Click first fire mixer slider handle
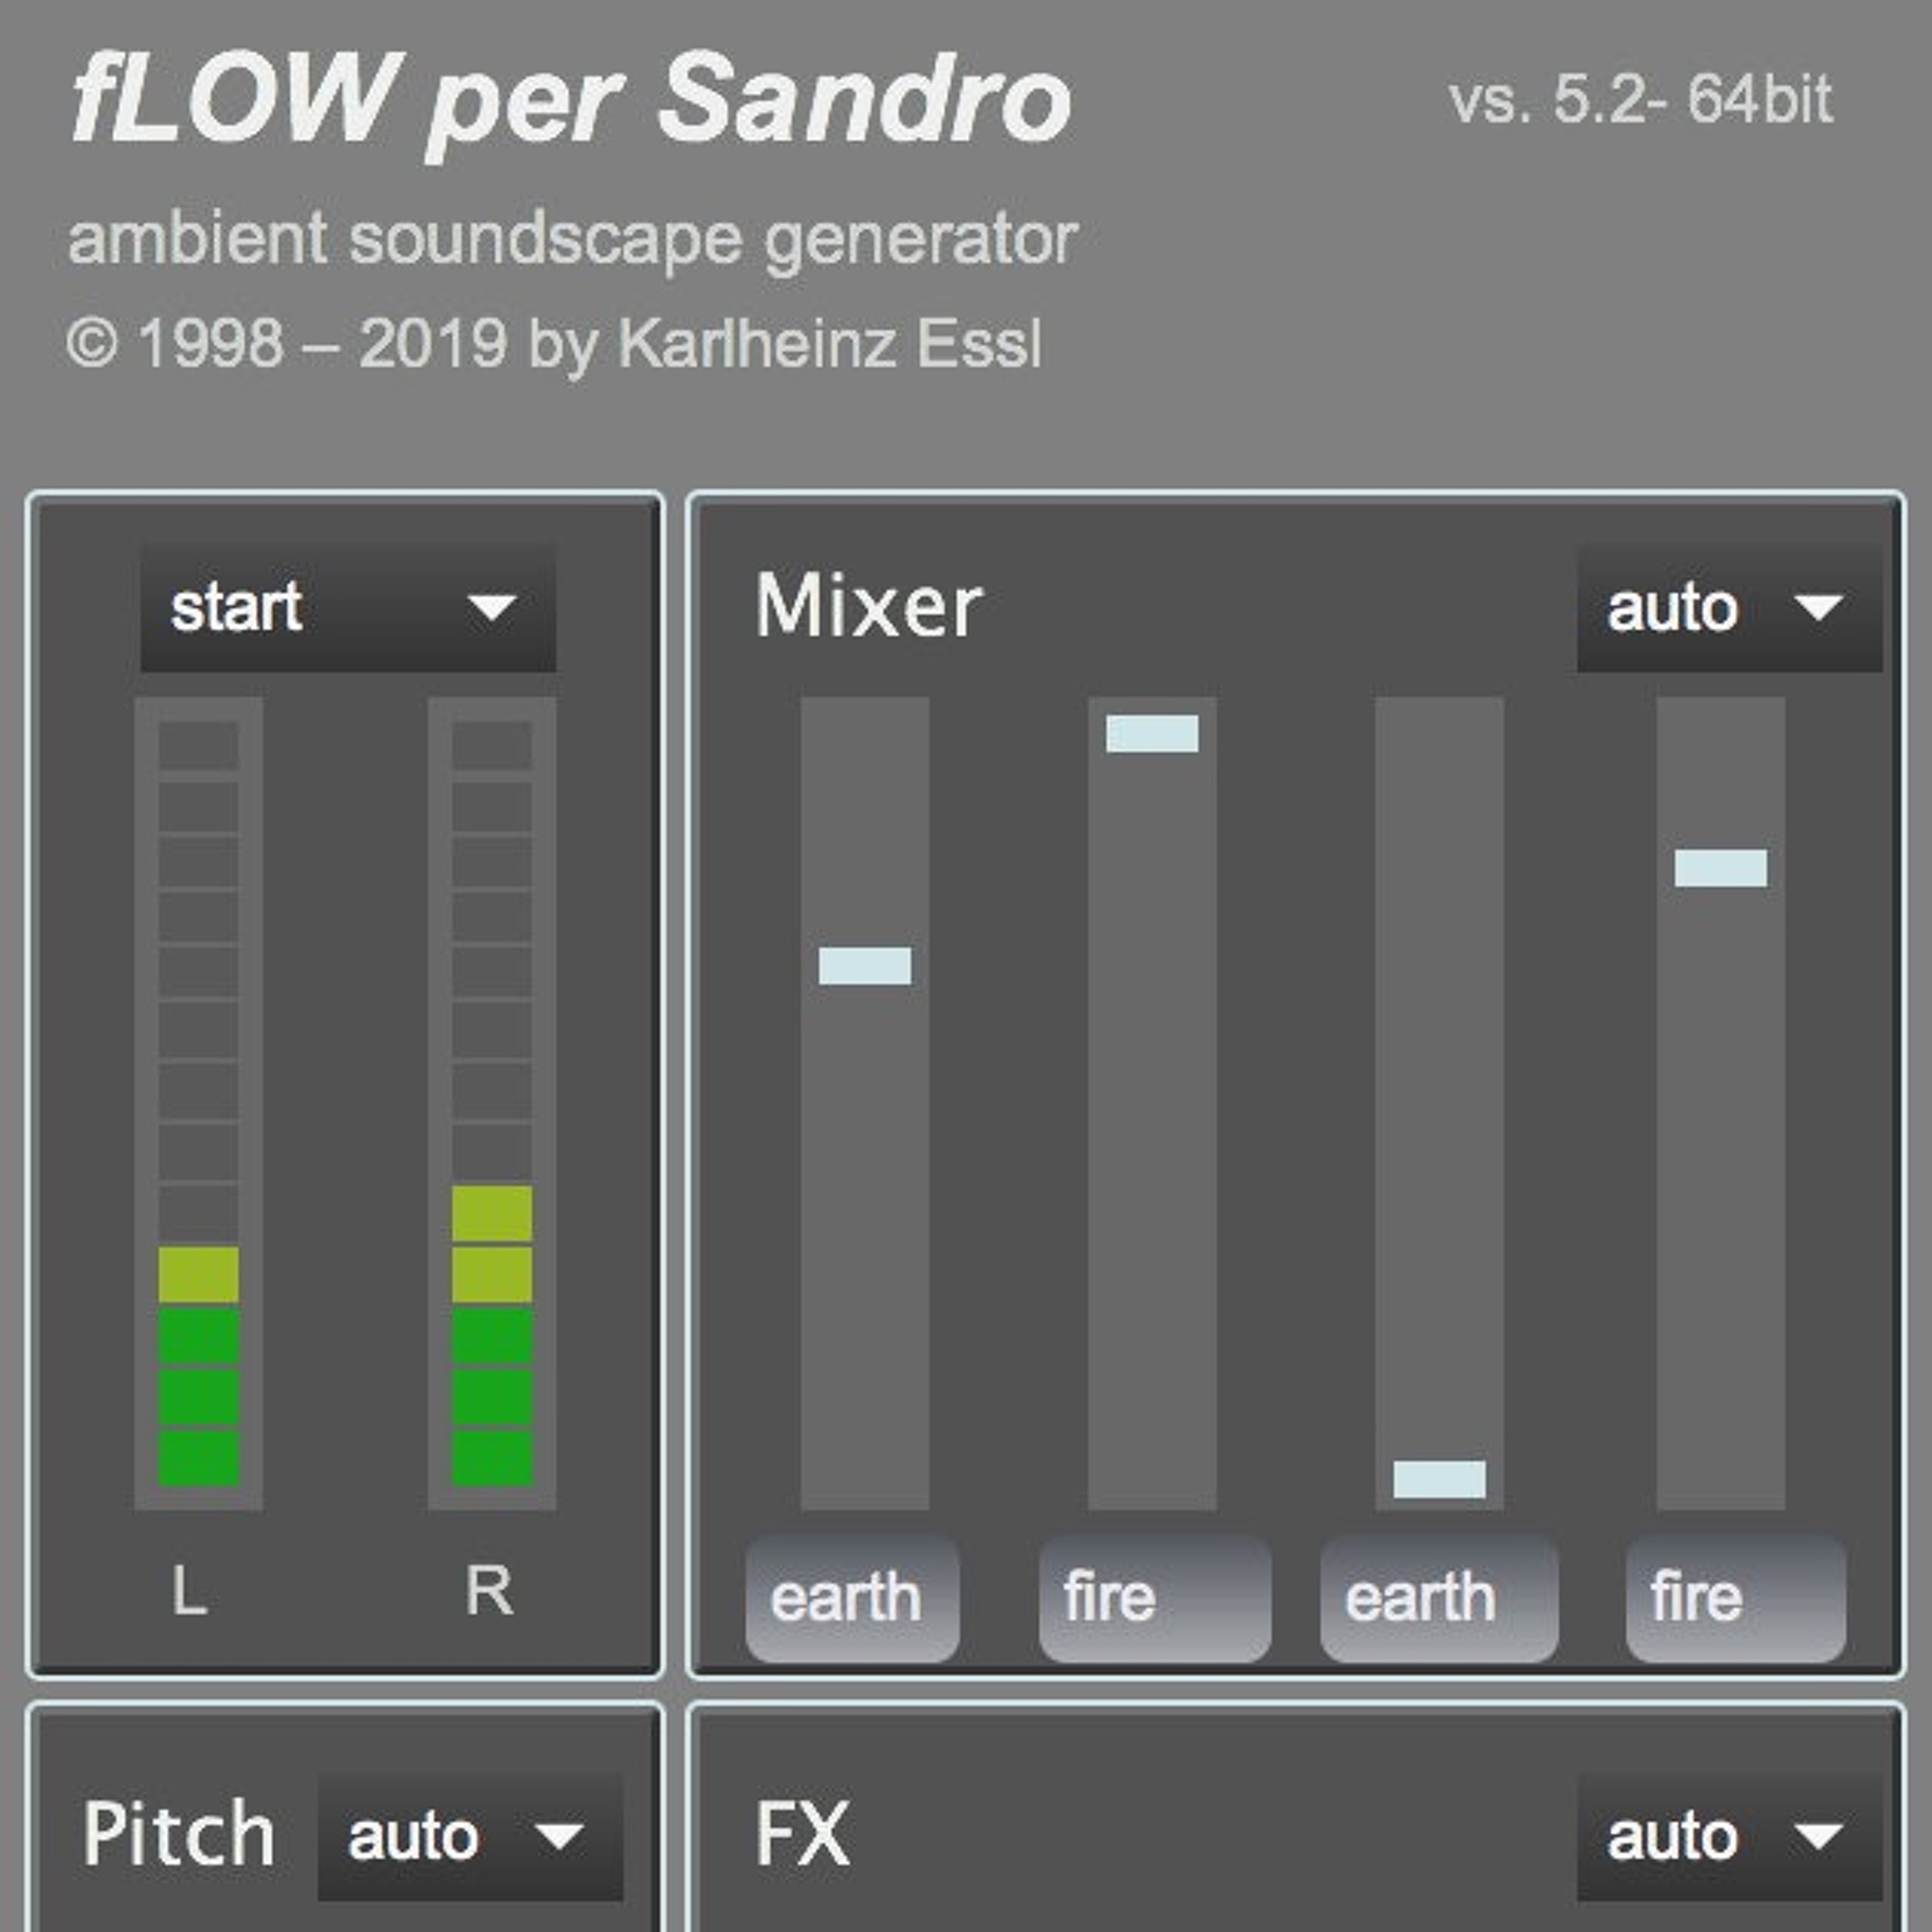 coord(1152,733)
